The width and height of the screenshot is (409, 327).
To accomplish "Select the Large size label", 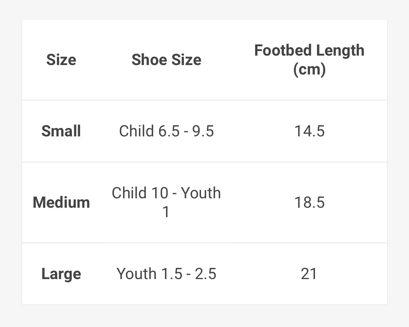I will [x=61, y=274].
